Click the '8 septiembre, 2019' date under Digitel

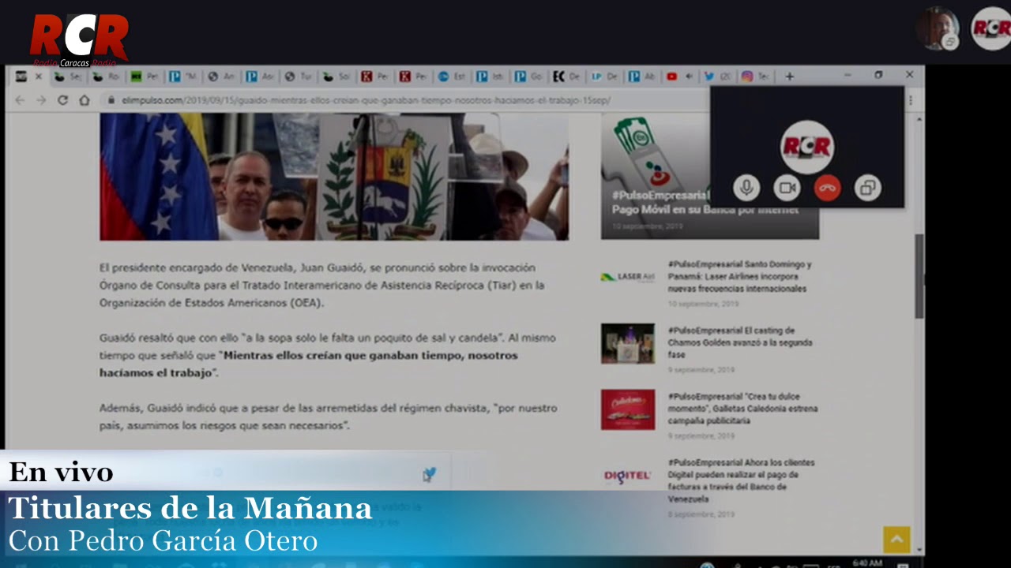click(701, 514)
